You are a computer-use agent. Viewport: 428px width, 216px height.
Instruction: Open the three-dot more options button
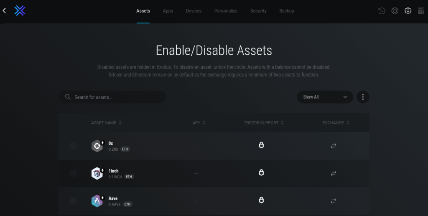363,97
